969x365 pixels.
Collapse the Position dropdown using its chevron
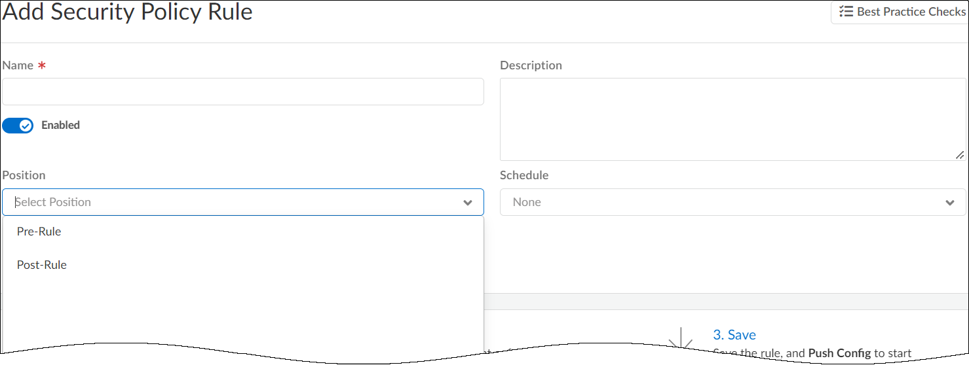(468, 203)
